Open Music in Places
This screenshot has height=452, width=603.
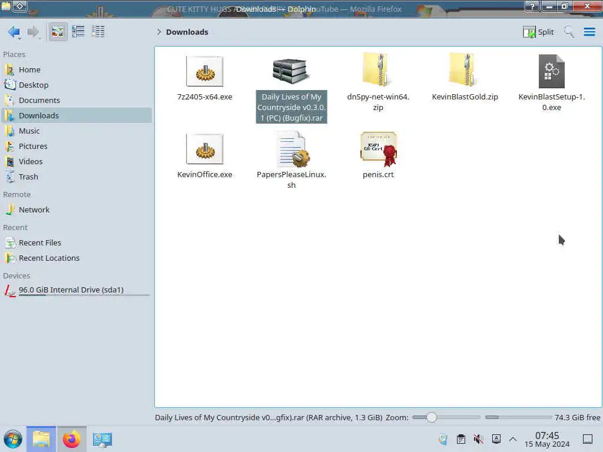(77, 131)
